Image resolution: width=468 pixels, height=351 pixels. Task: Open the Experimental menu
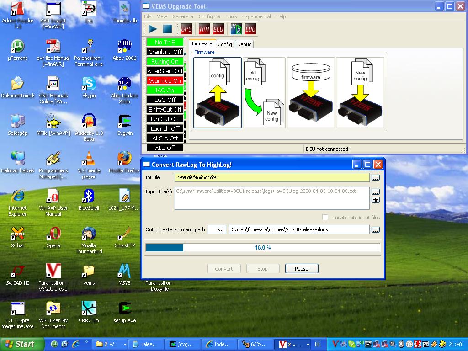point(256,16)
